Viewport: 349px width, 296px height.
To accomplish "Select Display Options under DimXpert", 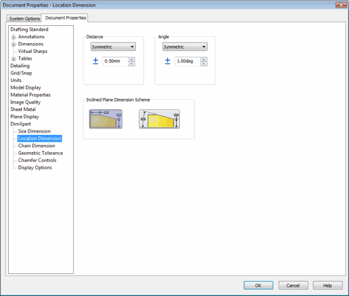I will 35,168.
